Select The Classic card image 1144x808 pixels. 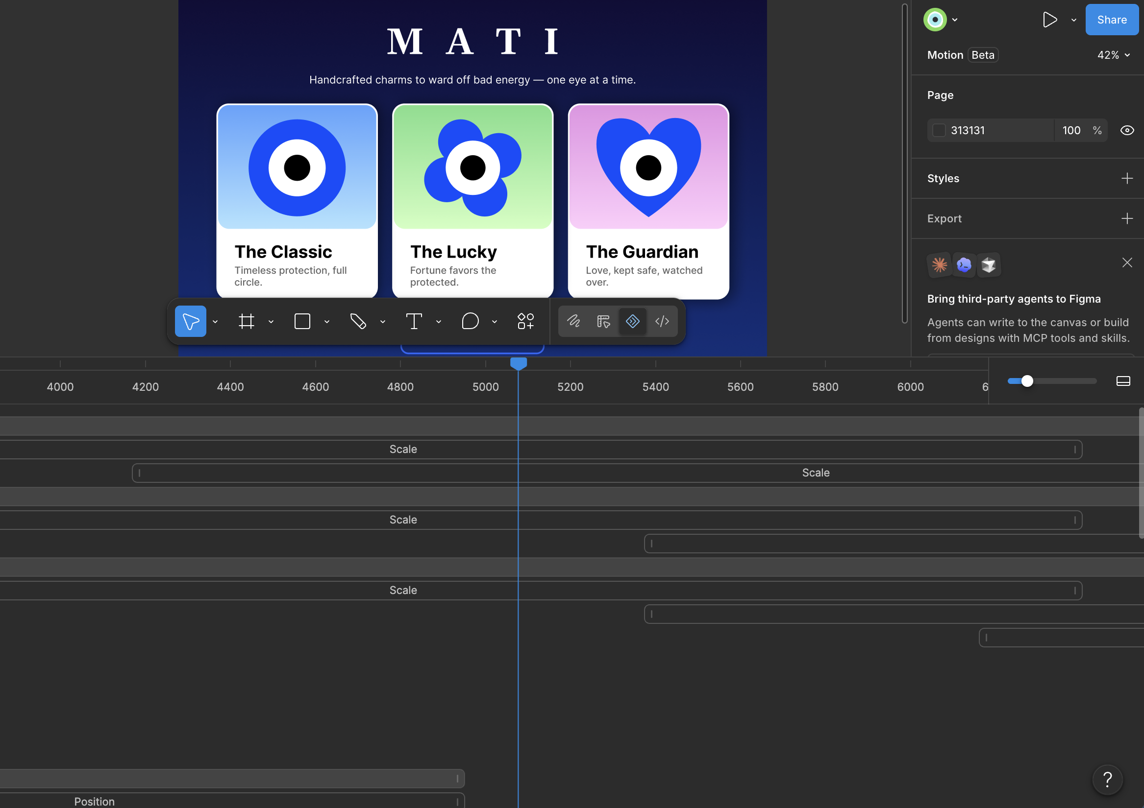(297, 167)
